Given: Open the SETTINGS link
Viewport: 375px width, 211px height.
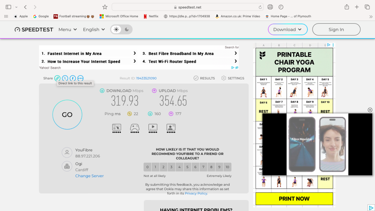Looking at the screenshot, I should click(232, 78).
